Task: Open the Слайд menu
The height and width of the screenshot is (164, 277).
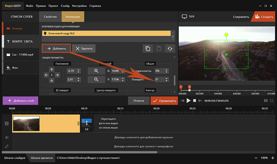Action: point(65,6)
